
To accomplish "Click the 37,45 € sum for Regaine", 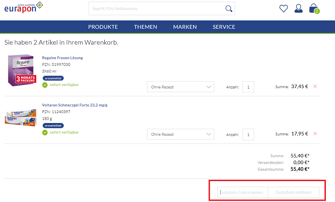I will (300, 86).
